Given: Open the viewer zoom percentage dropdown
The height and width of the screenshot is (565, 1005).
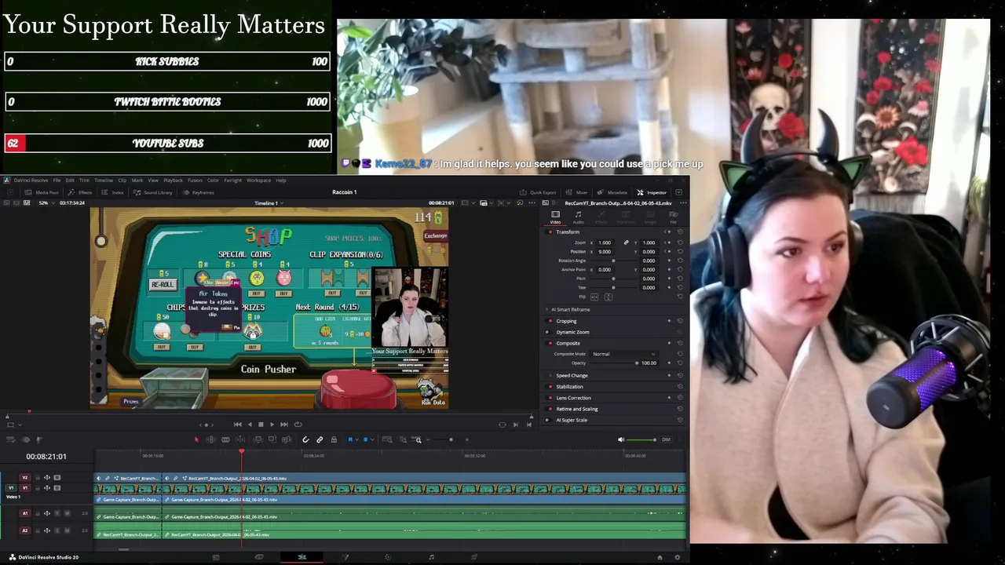Looking at the screenshot, I should (x=46, y=203).
